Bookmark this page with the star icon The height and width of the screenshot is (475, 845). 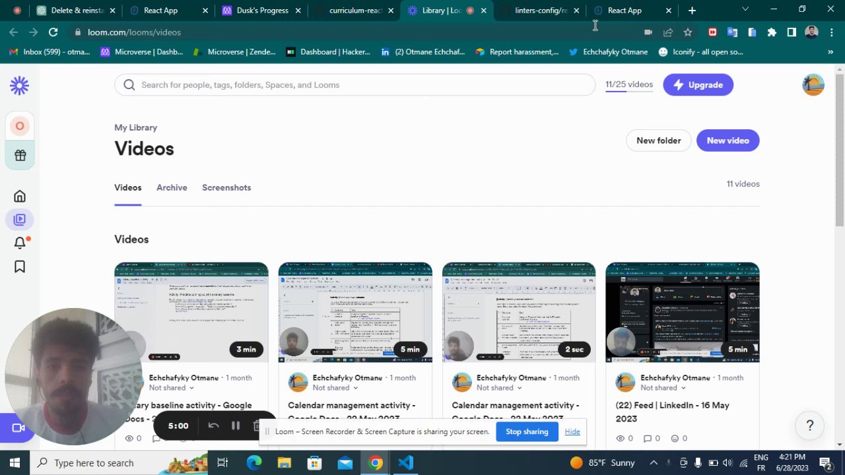pyautogui.click(x=688, y=32)
